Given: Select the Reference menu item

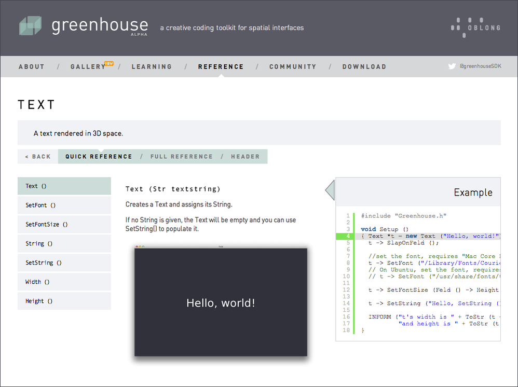Looking at the screenshot, I should 221,67.
